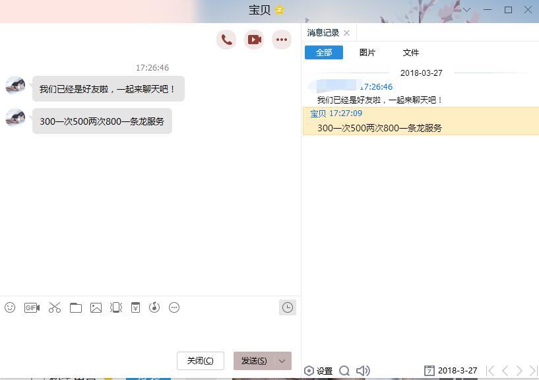Expand the send button dropdown arrow

tap(282, 361)
